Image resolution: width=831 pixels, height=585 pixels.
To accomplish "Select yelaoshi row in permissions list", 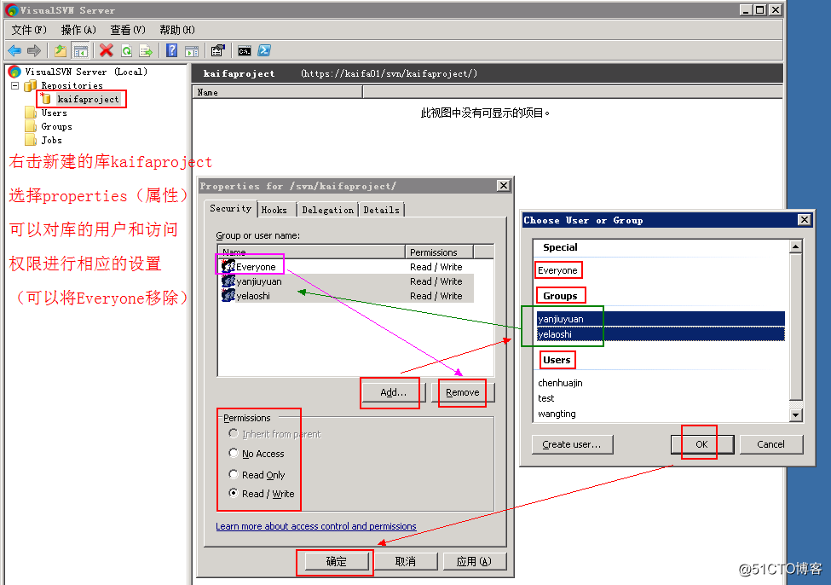I will click(x=347, y=295).
